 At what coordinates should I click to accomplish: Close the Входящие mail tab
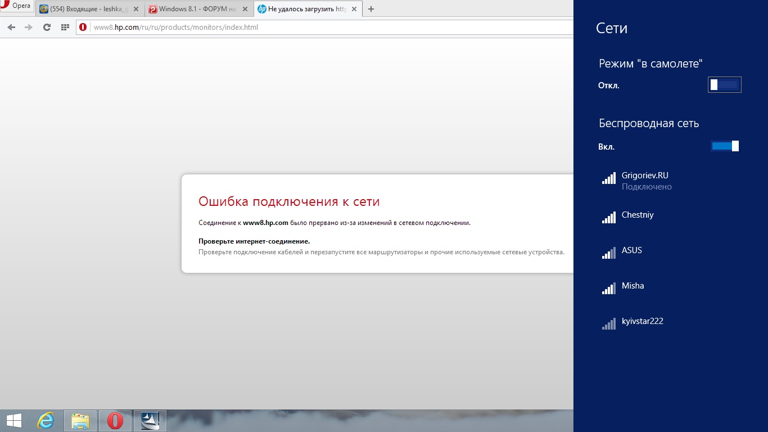[x=135, y=9]
